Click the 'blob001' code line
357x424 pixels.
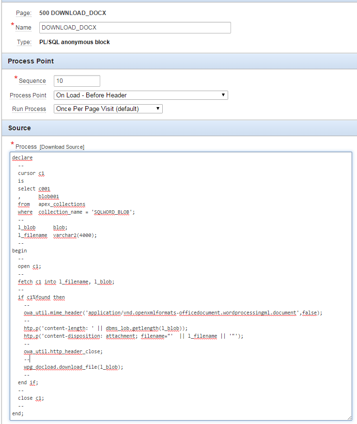[x=48, y=197]
